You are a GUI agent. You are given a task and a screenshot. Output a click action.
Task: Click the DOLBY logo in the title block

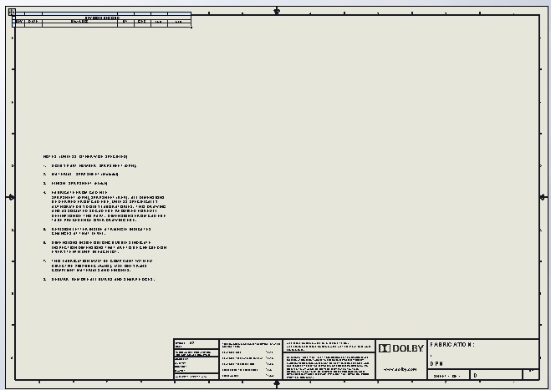tap(401, 348)
